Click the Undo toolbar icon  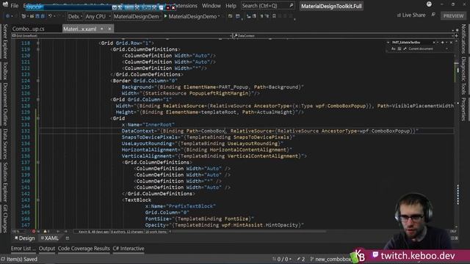[x=50, y=16]
